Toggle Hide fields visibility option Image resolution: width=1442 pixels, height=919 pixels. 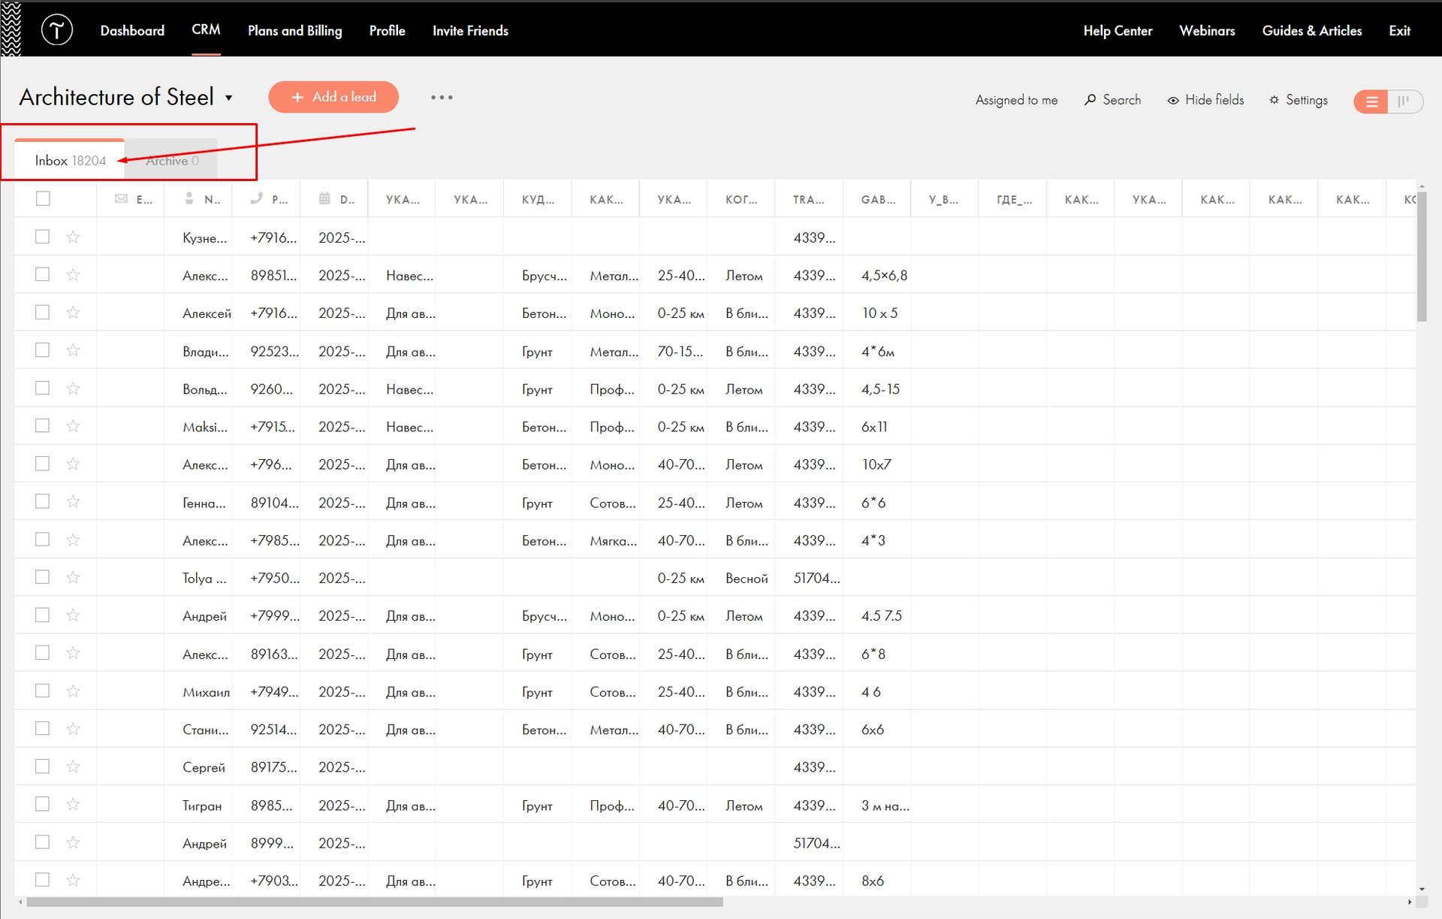click(1205, 100)
